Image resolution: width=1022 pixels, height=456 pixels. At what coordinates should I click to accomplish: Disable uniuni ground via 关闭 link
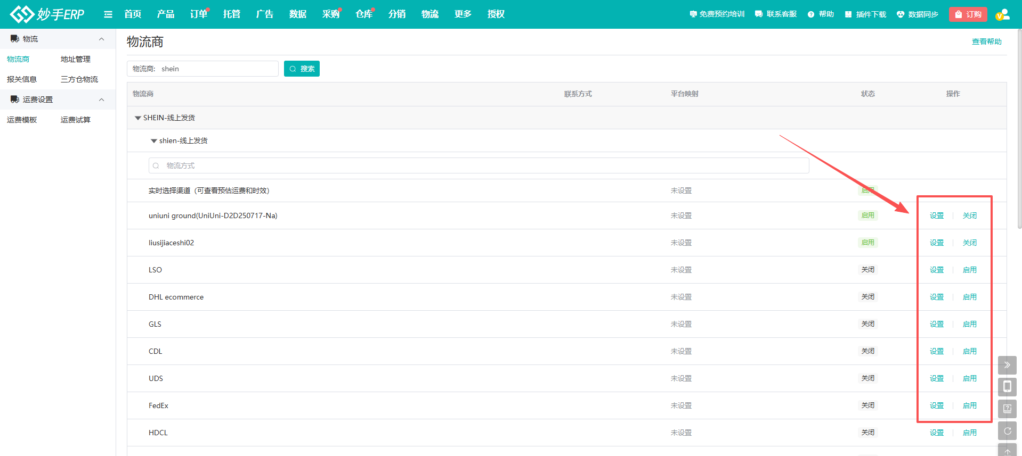pos(969,215)
